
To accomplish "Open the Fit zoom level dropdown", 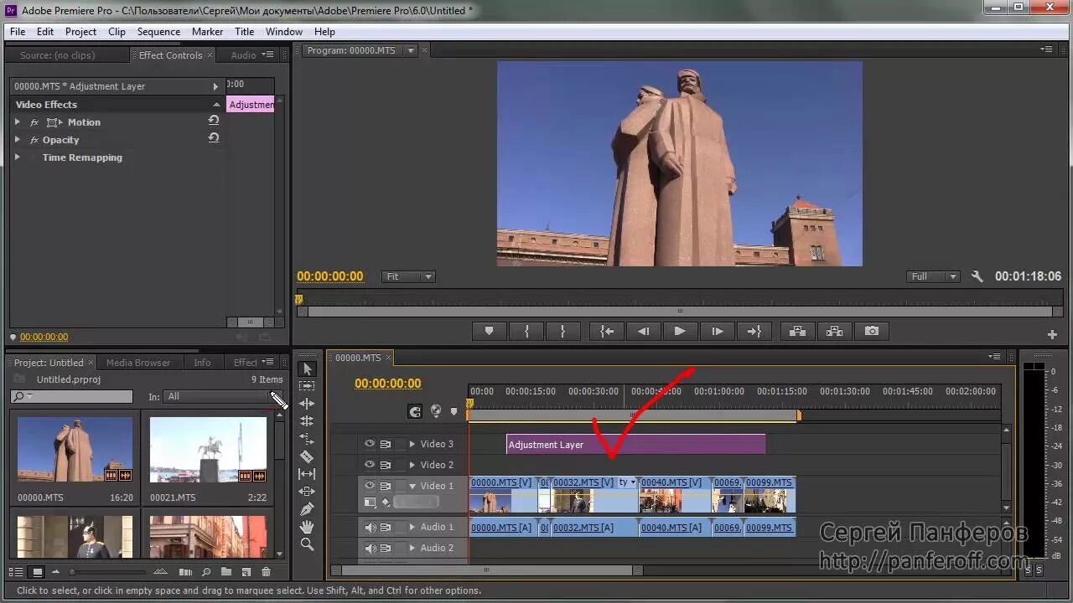I will tap(408, 276).
